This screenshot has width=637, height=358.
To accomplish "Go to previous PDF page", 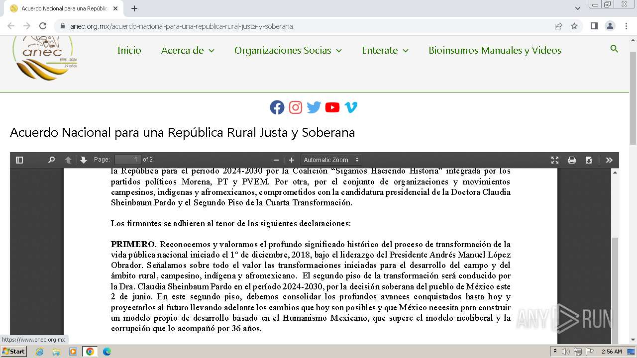I will tap(68, 160).
